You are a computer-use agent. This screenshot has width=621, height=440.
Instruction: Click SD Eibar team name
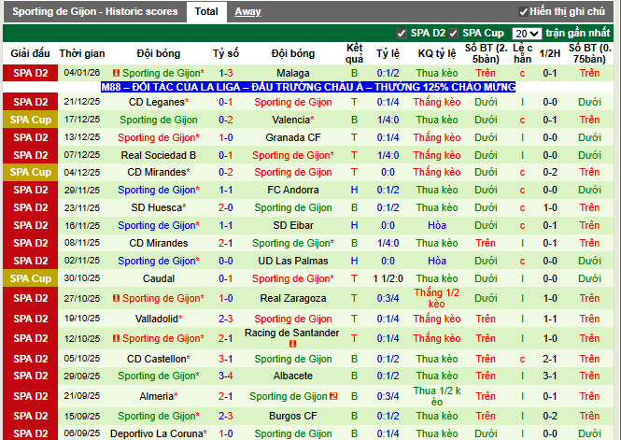pos(293,226)
